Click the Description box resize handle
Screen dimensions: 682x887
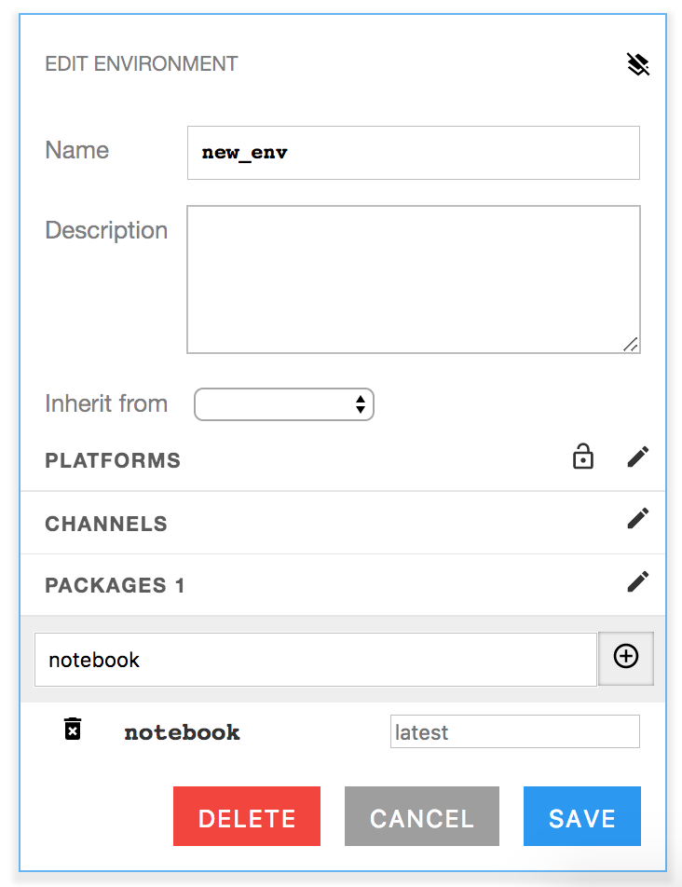coord(631,345)
